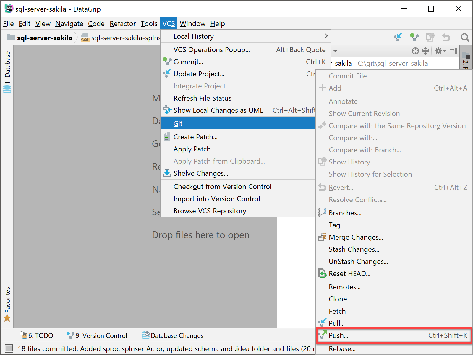Select Shelve Changes... entry
This screenshot has height=355, width=473.
coord(238,173)
